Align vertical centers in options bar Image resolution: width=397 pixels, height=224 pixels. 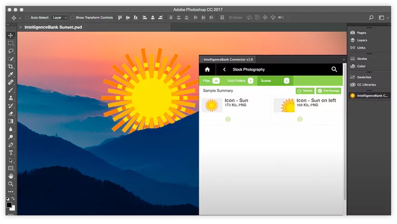(x=128, y=18)
